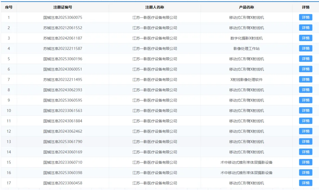Select cell 国械注准20253060595
The width and height of the screenshot is (319, 190).
63,100
